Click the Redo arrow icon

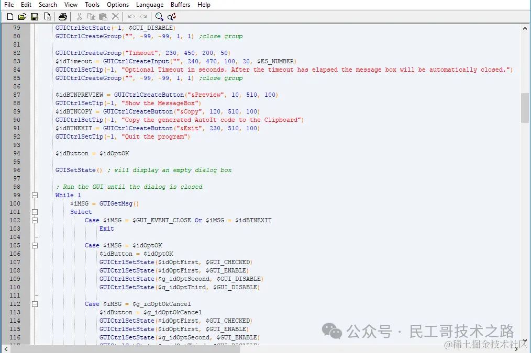coord(143,16)
